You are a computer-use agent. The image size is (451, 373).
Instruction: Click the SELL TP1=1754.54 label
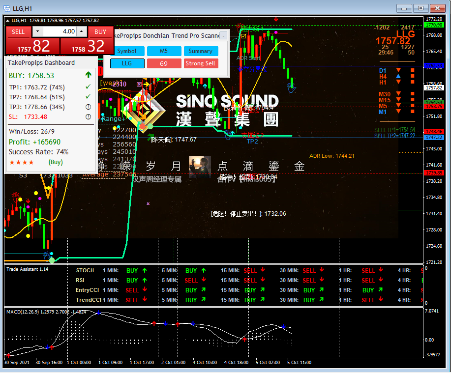click(394, 130)
